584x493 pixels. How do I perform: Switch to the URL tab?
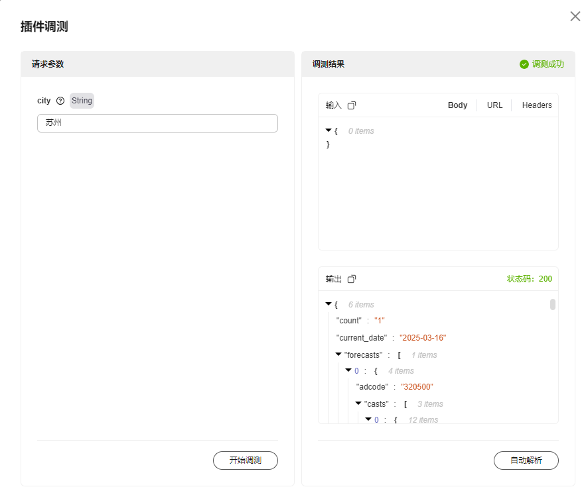click(494, 105)
